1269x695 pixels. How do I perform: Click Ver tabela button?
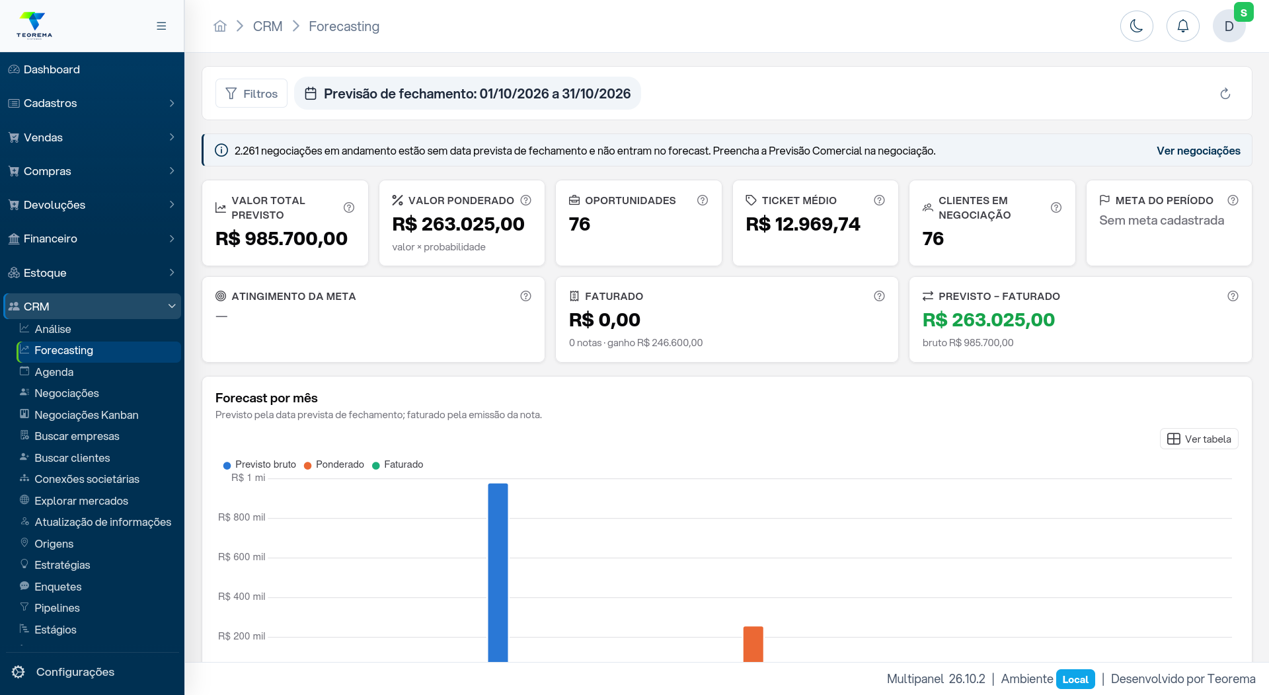(x=1198, y=439)
